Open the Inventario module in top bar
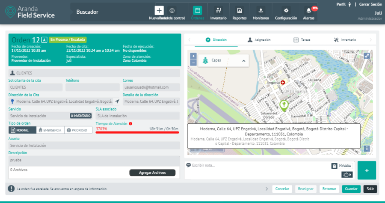Image resolution: width=385 pixels, height=203 pixels. click(x=218, y=13)
